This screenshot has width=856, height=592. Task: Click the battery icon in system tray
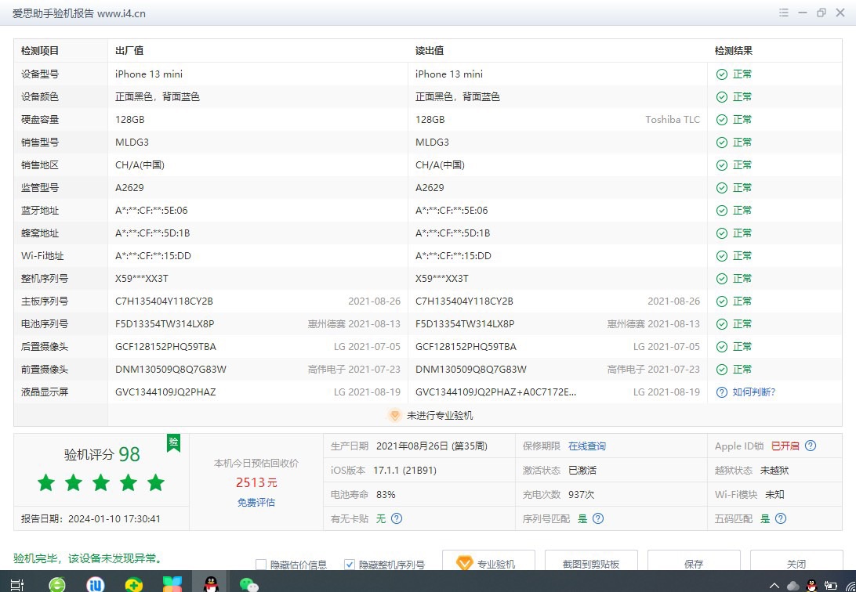[830, 586]
